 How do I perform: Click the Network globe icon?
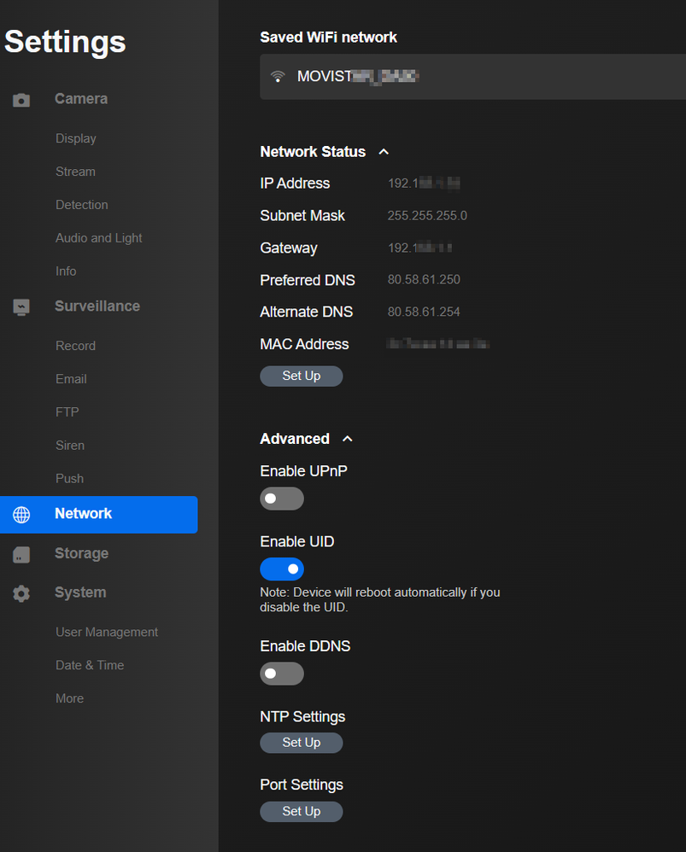(x=21, y=514)
